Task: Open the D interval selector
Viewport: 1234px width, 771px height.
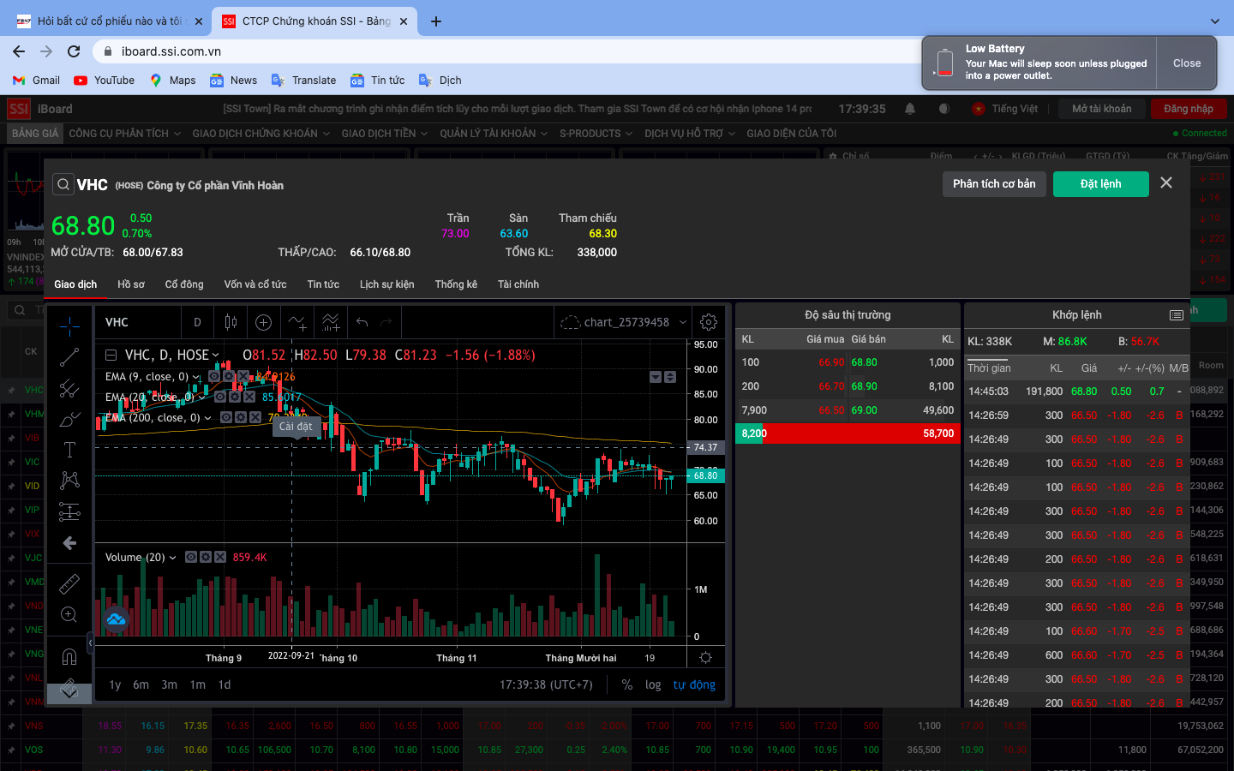Action: [x=197, y=322]
